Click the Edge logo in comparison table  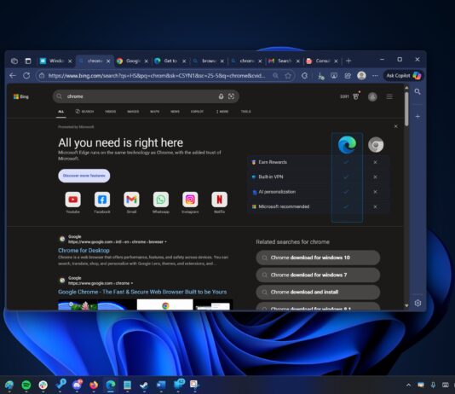tap(347, 145)
